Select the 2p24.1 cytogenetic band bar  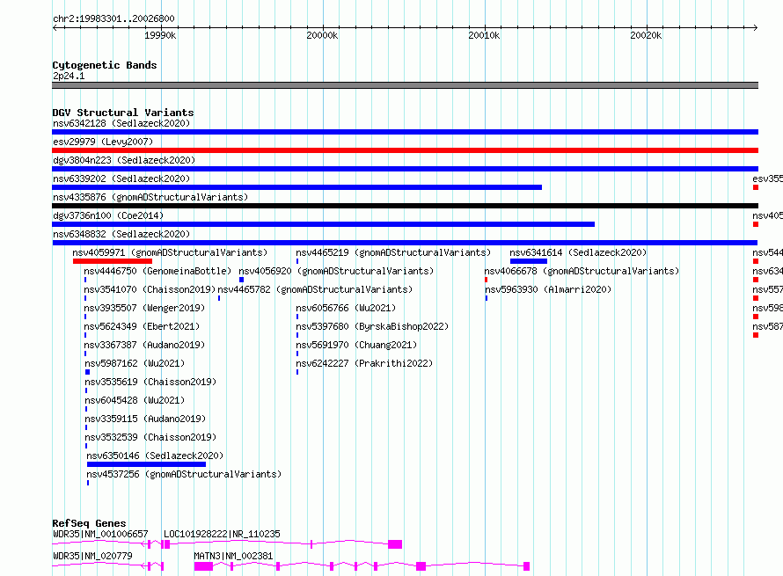[405, 85]
